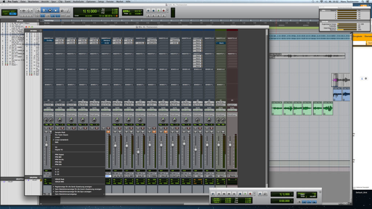This screenshot has width=372, height=209.
Task: Choose K-14 metering type
Action: (x=57, y=172)
